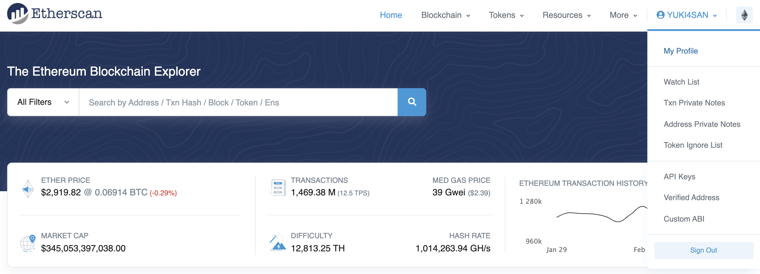Expand the Blockchain menu
Screen dimensions: 760x274
446,15
